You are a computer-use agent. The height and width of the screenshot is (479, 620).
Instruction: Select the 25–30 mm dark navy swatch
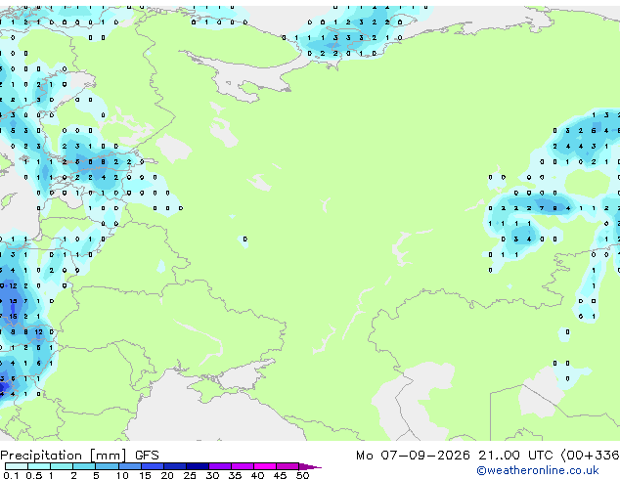point(197,466)
